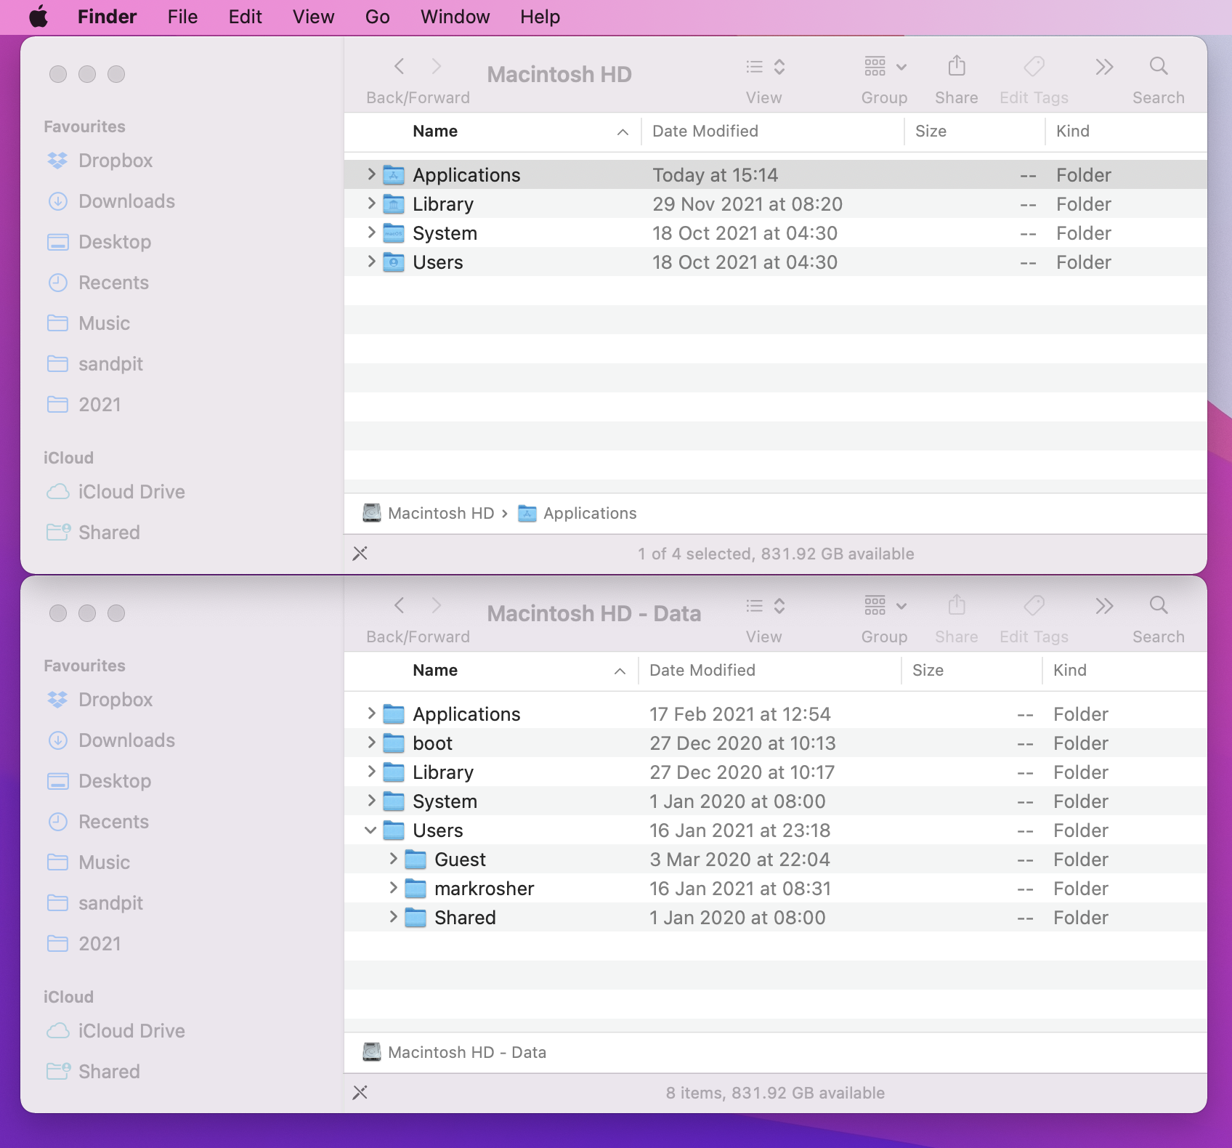Click "8 items, 831.92 GB available" status text
The height and width of the screenshot is (1148, 1232).
click(x=776, y=1093)
